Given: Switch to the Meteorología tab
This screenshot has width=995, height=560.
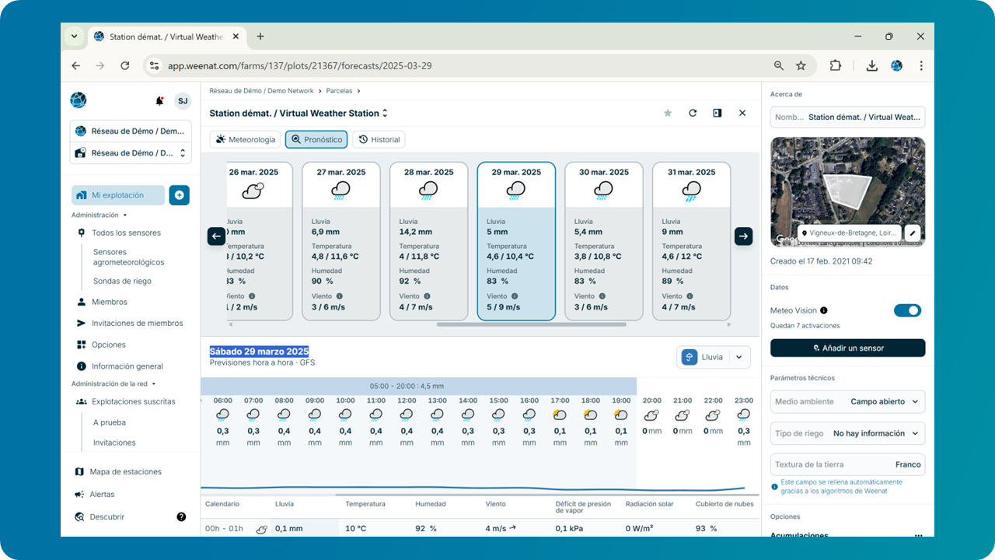Looking at the screenshot, I should pyautogui.click(x=246, y=139).
